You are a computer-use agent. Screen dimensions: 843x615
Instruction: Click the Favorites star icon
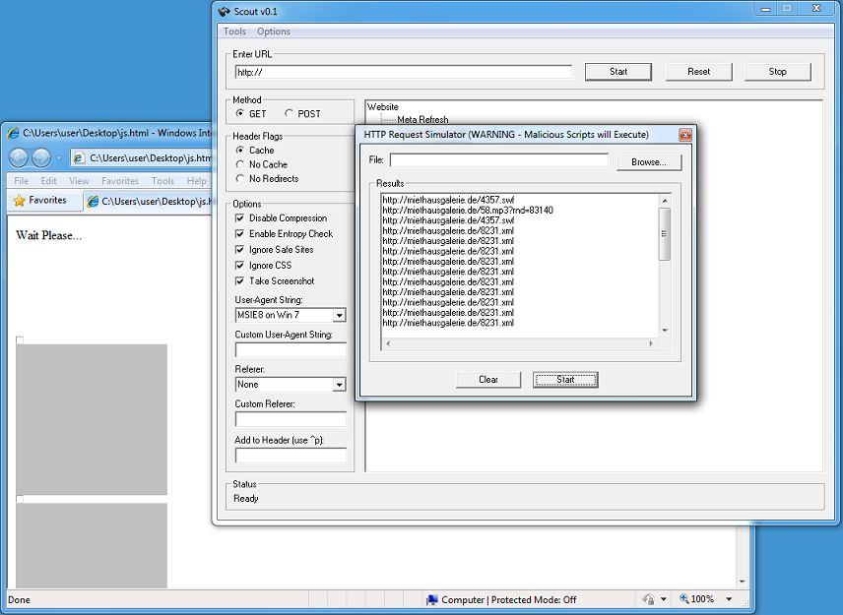(19, 201)
